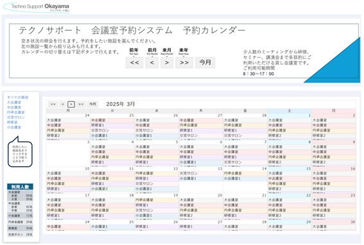Click small < button beside 2025年 3月
The width and height of the screenshot is (364, 245).
pos(63,104)
